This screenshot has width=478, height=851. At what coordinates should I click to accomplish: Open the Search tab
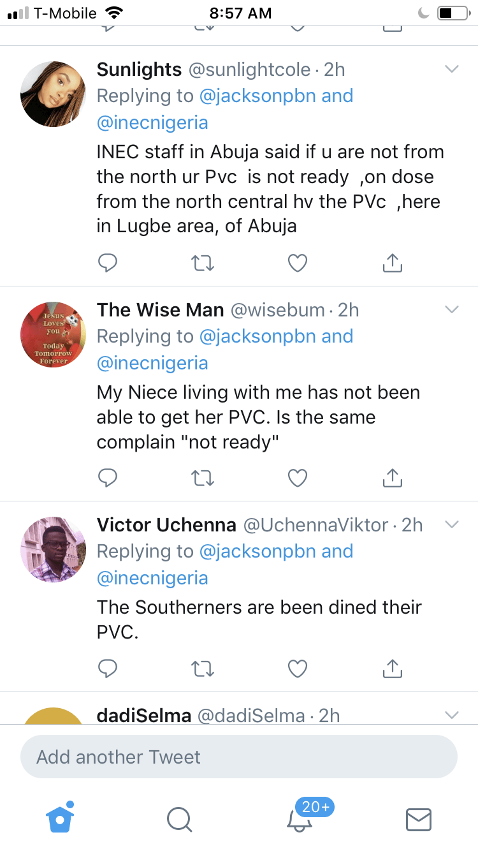point(179,819)
